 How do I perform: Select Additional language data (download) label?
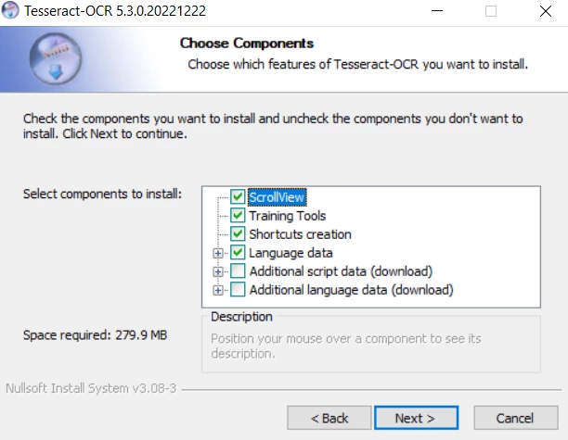point(351,290)
